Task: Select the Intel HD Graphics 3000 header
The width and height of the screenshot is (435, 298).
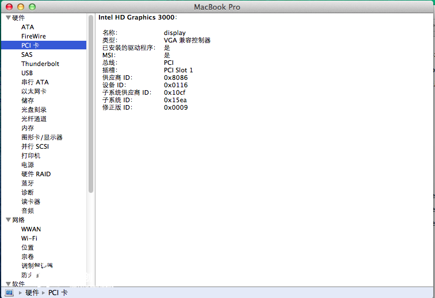Action: click(137, 18)
